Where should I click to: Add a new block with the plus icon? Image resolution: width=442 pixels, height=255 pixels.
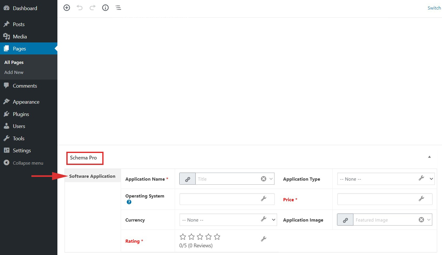[67, 7]
